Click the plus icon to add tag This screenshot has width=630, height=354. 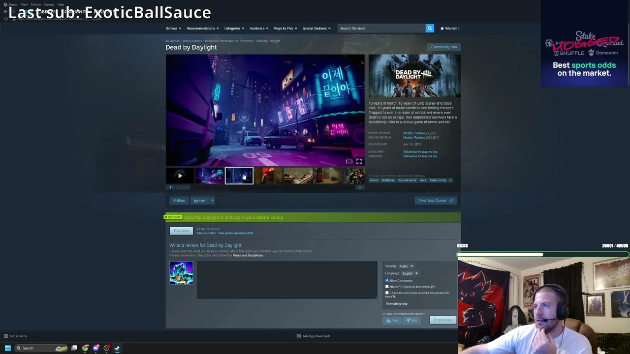click(450, 180)
